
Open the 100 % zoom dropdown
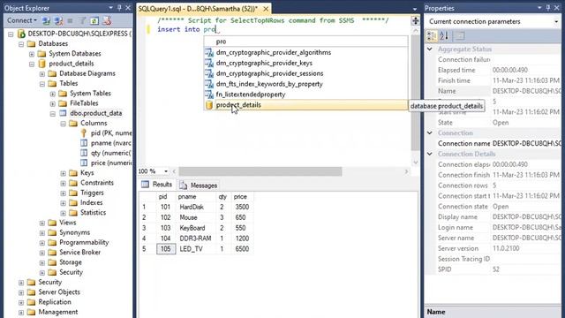tap(166, 171)
